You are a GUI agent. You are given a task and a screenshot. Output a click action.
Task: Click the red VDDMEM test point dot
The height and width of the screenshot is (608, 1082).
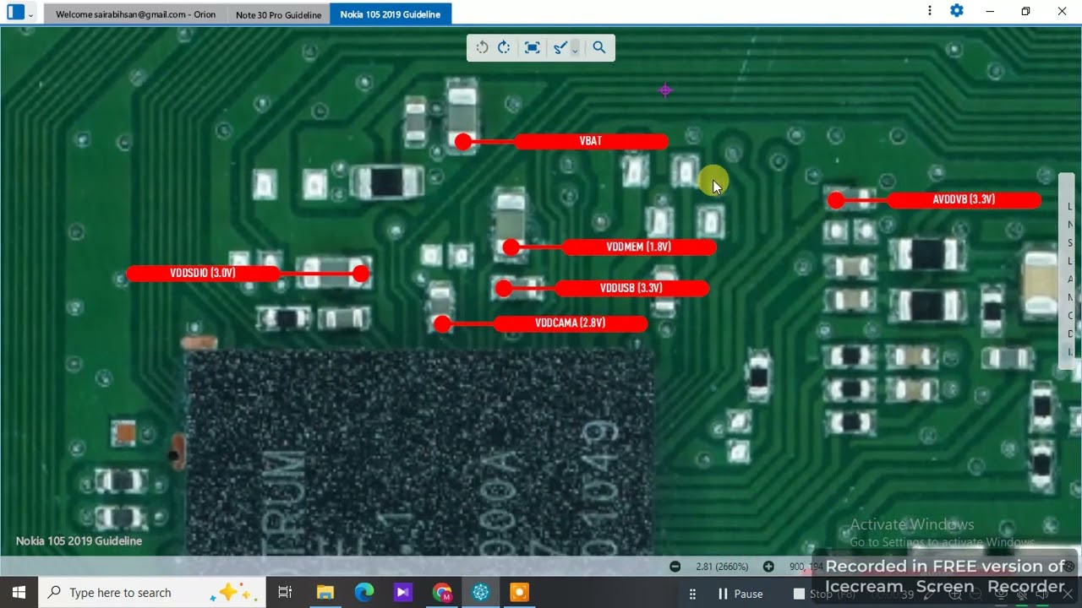[x=511, y=247]
